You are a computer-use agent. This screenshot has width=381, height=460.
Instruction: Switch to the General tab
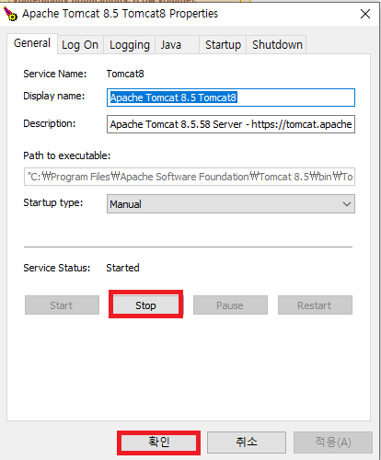tap(32, 43)
